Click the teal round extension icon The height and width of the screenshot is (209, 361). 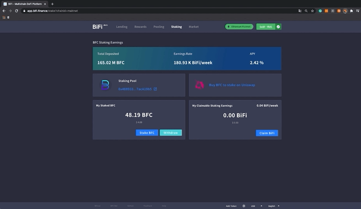[320, 11]
